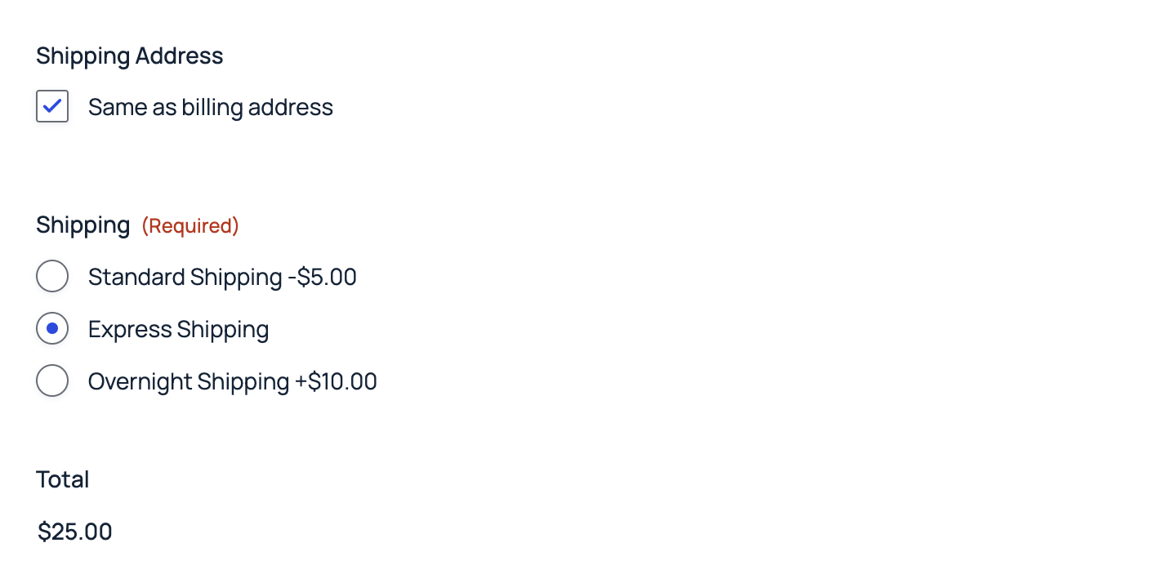Click the blue checkmark icon
This screenshot has height=583, width=1155.
(x=52, y=106)
